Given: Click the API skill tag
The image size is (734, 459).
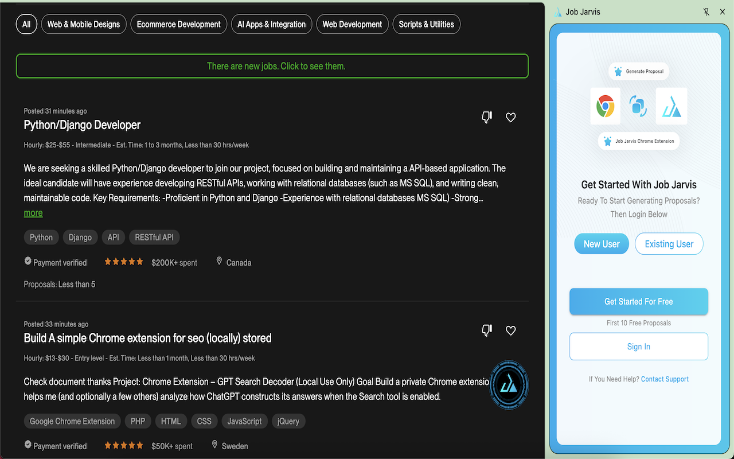Looking at the screenshot, I should coord(114,238).
